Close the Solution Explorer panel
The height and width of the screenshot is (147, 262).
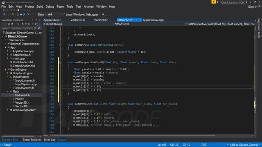tap(40, 20)
